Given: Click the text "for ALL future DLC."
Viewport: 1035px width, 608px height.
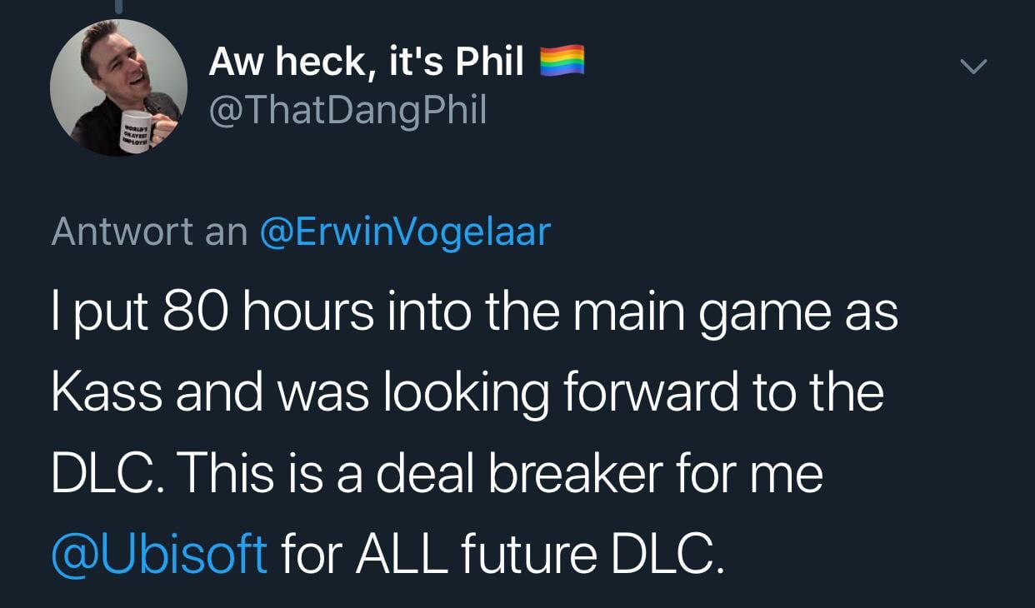Looking at the screenshot, I should [498, 553].
